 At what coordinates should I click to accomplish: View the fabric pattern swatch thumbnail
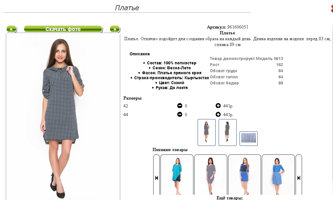tap(249, 139)
